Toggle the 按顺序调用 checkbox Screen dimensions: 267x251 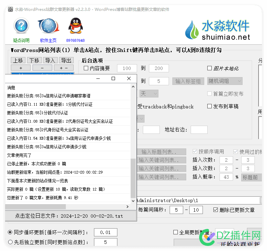tap(195, 151)
